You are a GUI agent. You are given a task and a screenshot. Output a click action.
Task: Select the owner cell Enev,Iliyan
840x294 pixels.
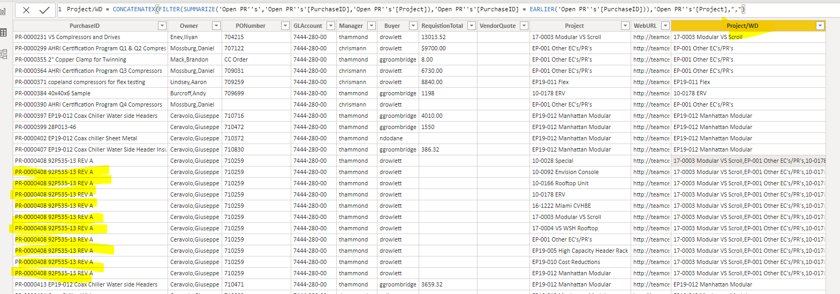pos(195,37)
